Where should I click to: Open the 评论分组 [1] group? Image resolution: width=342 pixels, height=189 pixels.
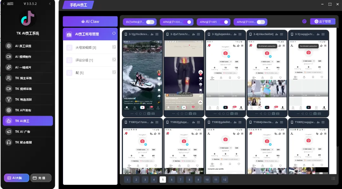(x=90, y=60)
